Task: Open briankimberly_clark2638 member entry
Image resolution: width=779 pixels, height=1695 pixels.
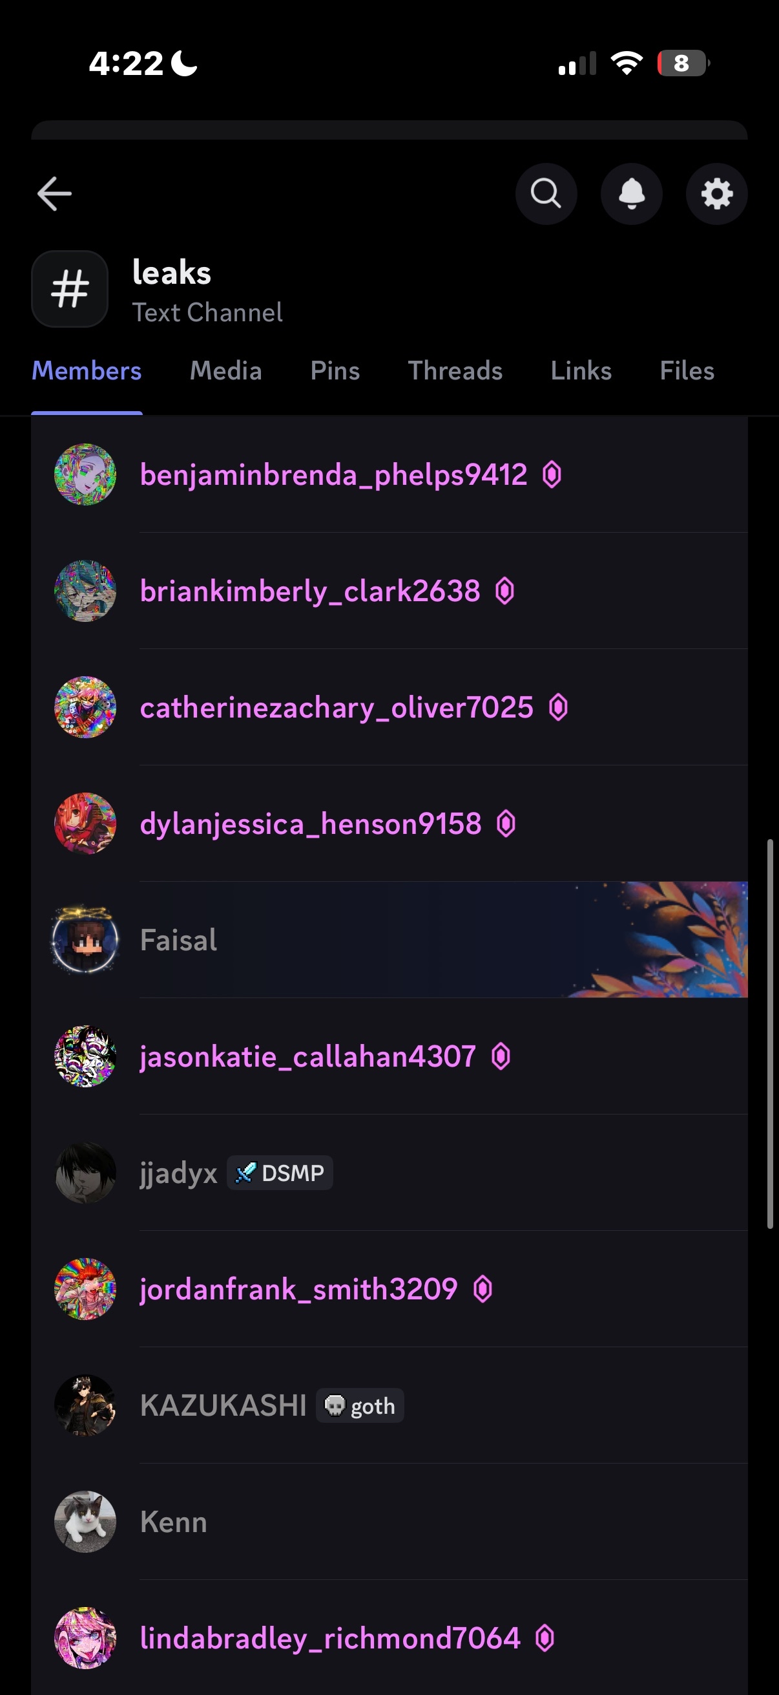Action: pyautogui.click(x=389, y=591)
